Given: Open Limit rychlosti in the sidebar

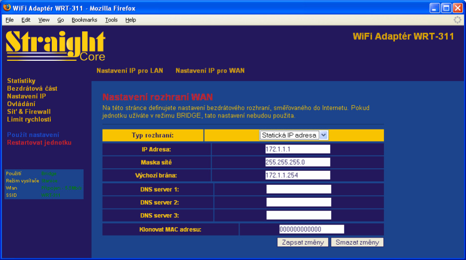Looking at the screenshot, I should coord(29,120).
